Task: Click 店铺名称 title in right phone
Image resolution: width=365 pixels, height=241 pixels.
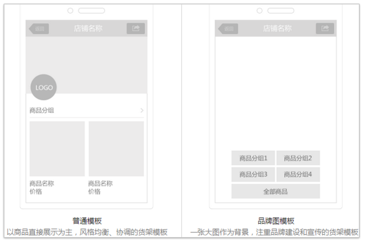Action: coord(277,28)
